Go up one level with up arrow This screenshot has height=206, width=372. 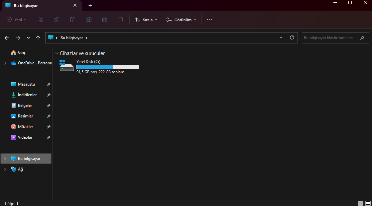point(38,38)
